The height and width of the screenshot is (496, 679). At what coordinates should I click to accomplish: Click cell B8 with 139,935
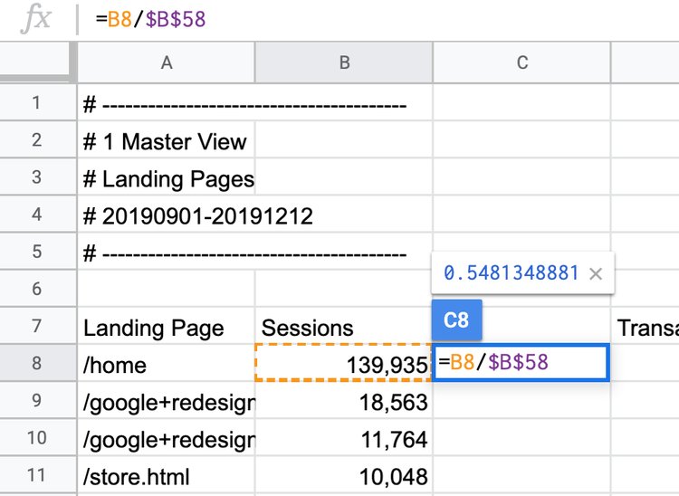pos(344,363)
